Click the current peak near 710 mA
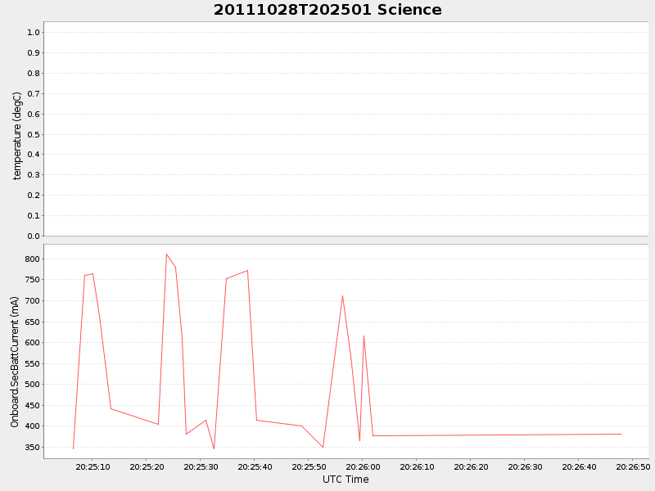Viewport: 655px width, 491px height. [342, 296]
